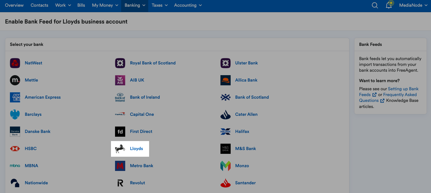Choose the Santander bank link

pos(245,183)
